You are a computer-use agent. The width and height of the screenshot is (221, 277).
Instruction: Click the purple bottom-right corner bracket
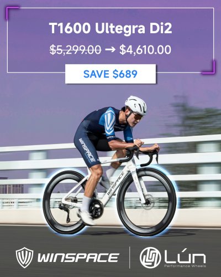[209, 68]
